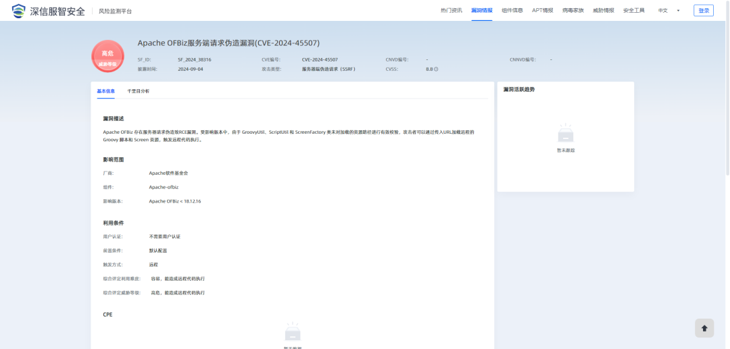This screenshot has height=349, width=730.
Task: Click the disclosure date 2024-09-04
Action: pos(191,70)
